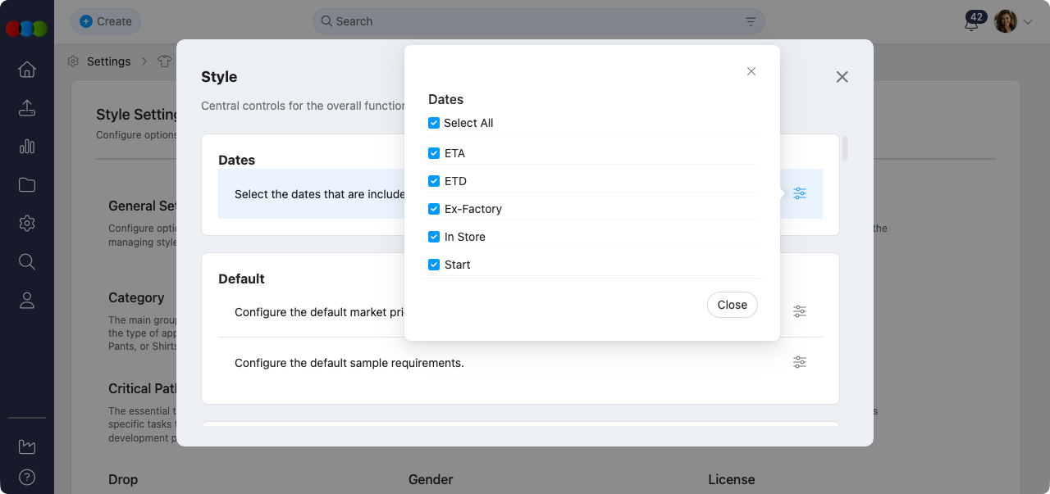This screenshot has height=494, width=1050.
Task: Open the filter icon inside the search bar
Action: [x=750, y=21]
